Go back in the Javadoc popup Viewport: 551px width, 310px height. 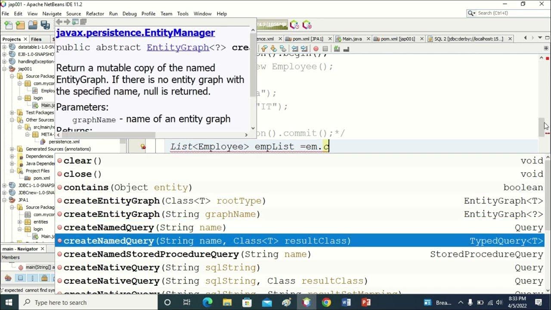click(x=59, y=22)
